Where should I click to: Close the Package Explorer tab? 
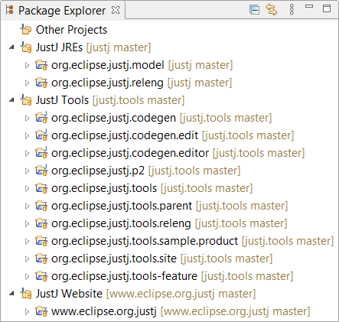tap(116, 10)
